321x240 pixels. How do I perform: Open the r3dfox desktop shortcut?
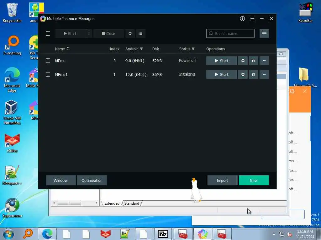point(12,143)
